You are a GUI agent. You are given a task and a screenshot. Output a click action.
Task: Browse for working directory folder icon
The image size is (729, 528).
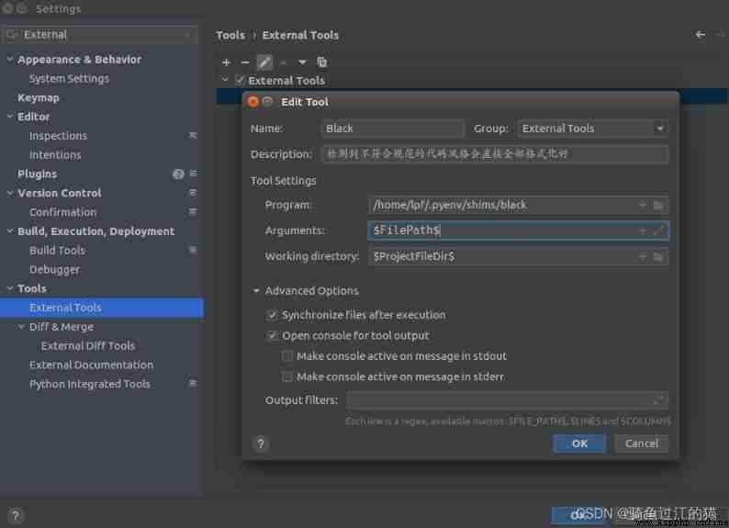[x=658, y=256]
